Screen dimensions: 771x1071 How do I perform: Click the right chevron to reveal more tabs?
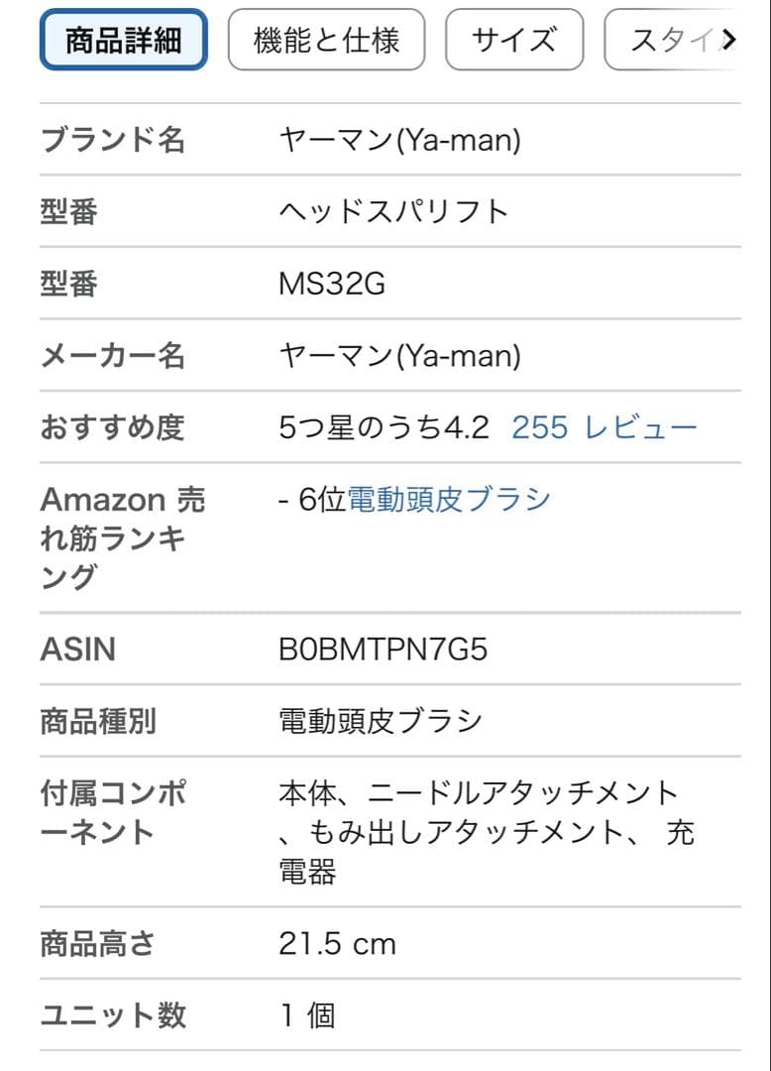pyautogui.click(x=730, y=40)
